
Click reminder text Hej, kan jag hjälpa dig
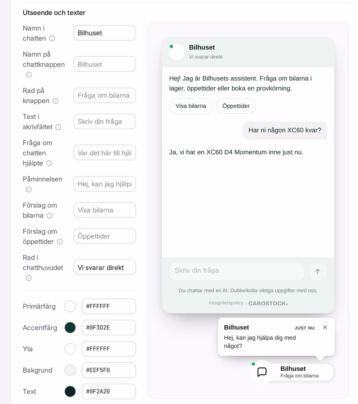[x=260, y=342]
